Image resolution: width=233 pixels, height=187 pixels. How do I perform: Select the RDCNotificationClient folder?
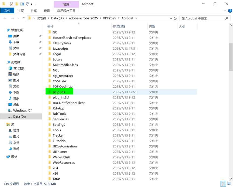click(69, 103)
